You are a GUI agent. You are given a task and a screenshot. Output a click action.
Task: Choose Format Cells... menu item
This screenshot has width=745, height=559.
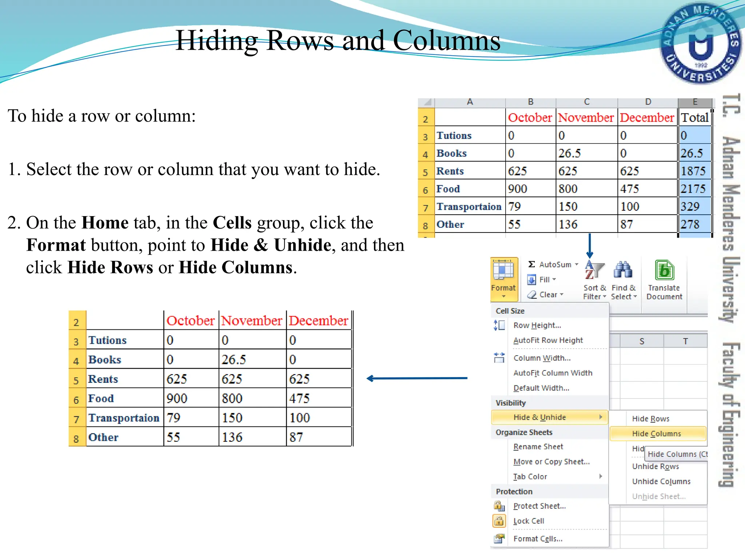point(550,539)
